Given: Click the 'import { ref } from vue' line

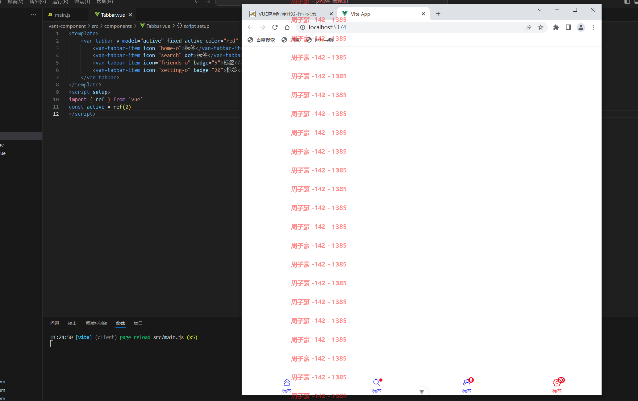Looking at the screenshot, I should (106, 99).
